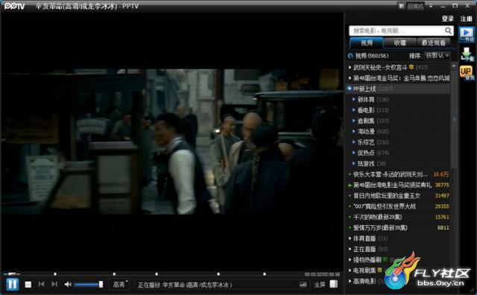Screen dimensions: 477x295
Task: Switch to the 收藏 tab
Action: coord(400,43)
